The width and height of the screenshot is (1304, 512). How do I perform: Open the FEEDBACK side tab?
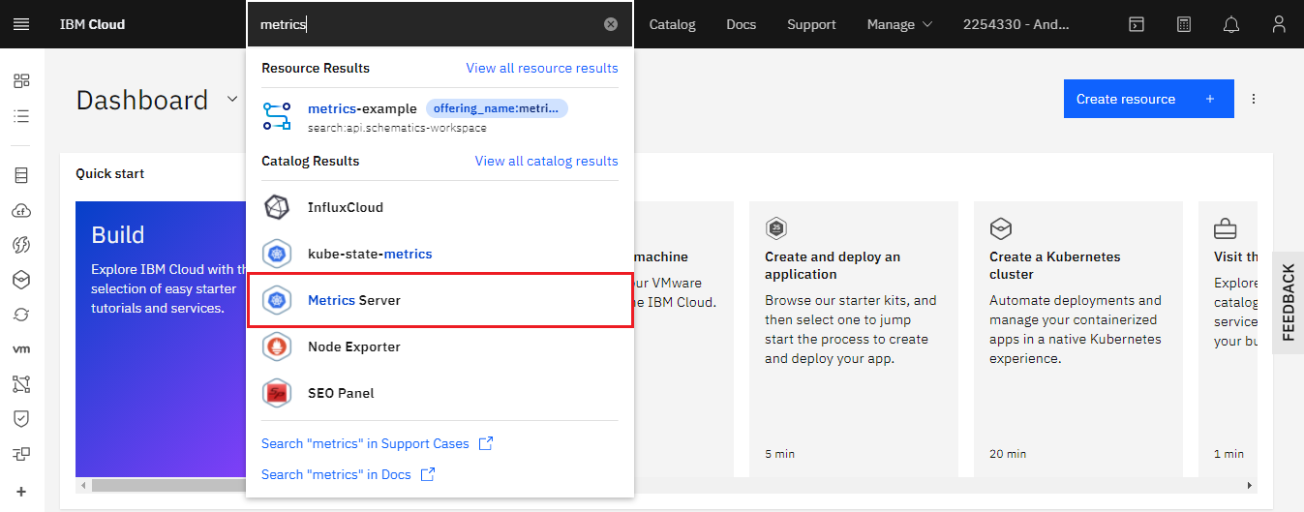point(1288,303)
